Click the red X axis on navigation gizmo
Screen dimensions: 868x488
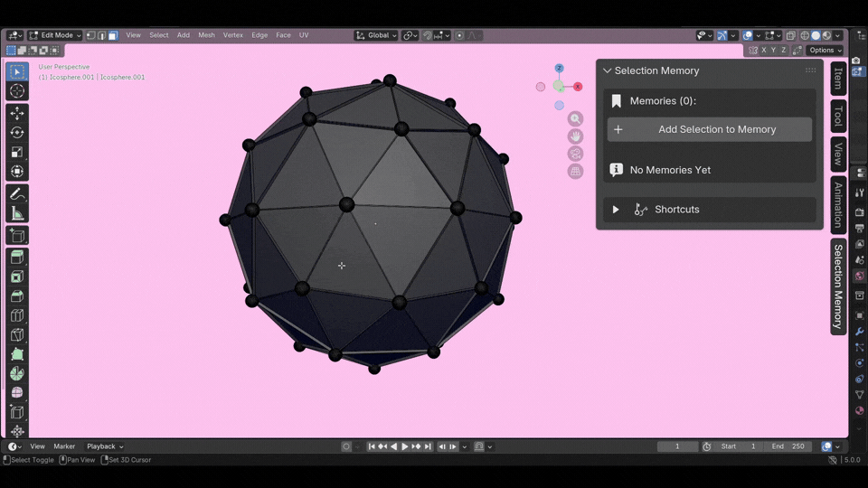click(x=578, y=87)
